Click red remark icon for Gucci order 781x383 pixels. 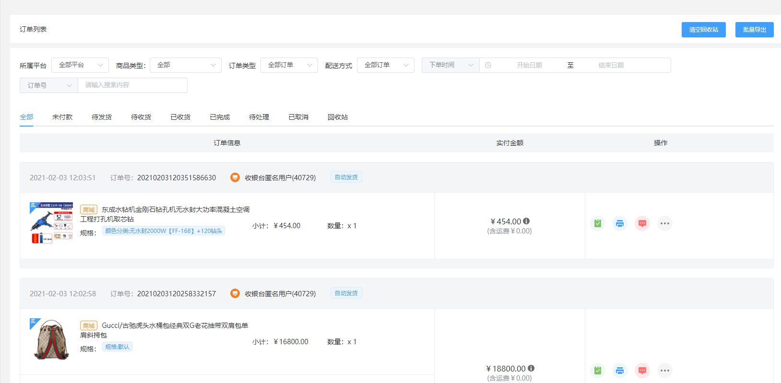point(642,371)
